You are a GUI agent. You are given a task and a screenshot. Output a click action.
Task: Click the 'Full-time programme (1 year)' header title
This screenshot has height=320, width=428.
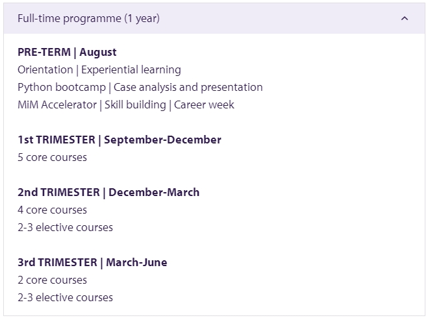coord(89,19)
